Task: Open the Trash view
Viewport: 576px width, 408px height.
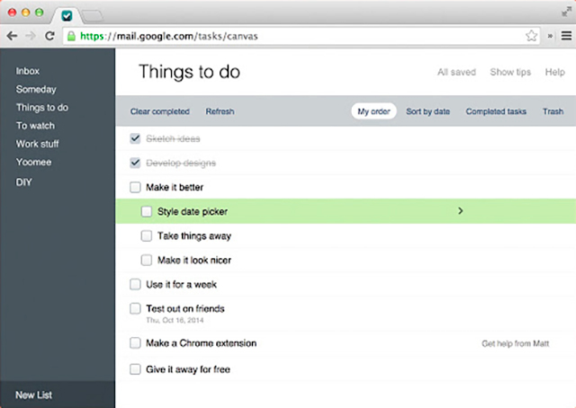Action: tap(553, 111)
